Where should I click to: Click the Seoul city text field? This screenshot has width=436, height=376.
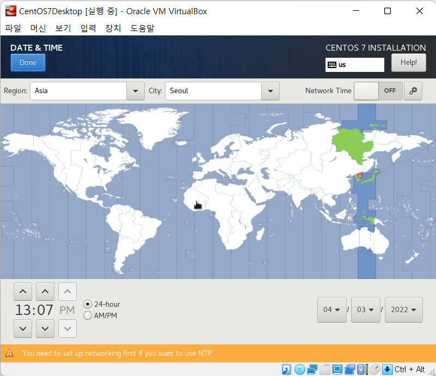pyautogui.click(x=213, y=91)
